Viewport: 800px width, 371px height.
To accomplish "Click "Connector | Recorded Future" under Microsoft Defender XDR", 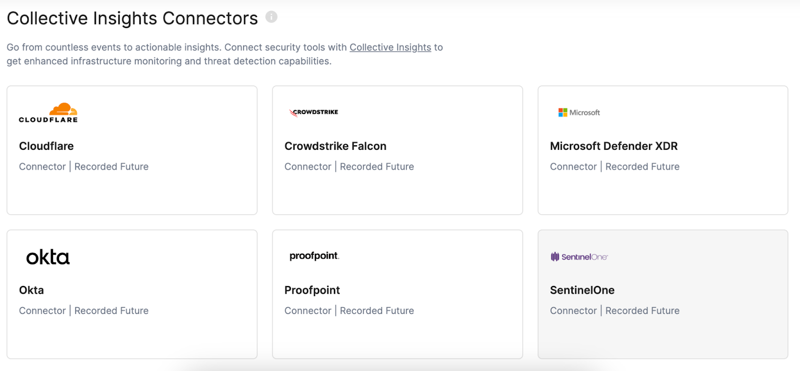I will (614, 167).
